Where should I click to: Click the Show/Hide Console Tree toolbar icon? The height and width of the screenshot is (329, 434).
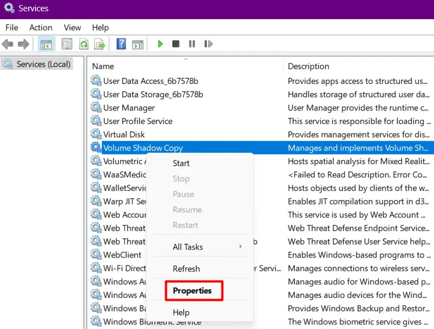[x=46, y=44]
